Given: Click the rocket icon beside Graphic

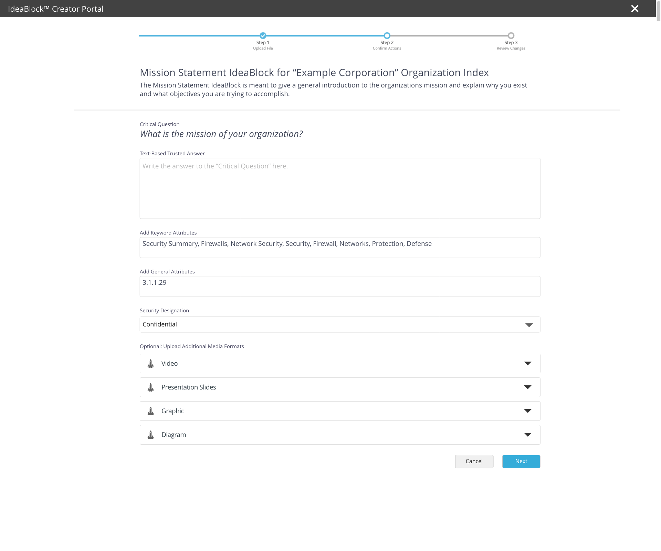Looking at the screenshot, I should pos(150,411).
